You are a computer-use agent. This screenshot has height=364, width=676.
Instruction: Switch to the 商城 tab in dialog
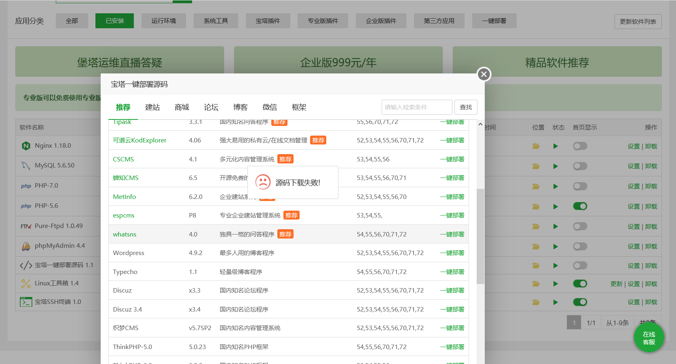click(182, 107)
